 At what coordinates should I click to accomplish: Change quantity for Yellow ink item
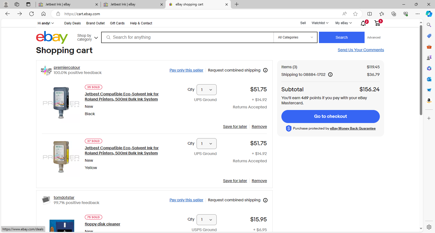coord(207,144)
